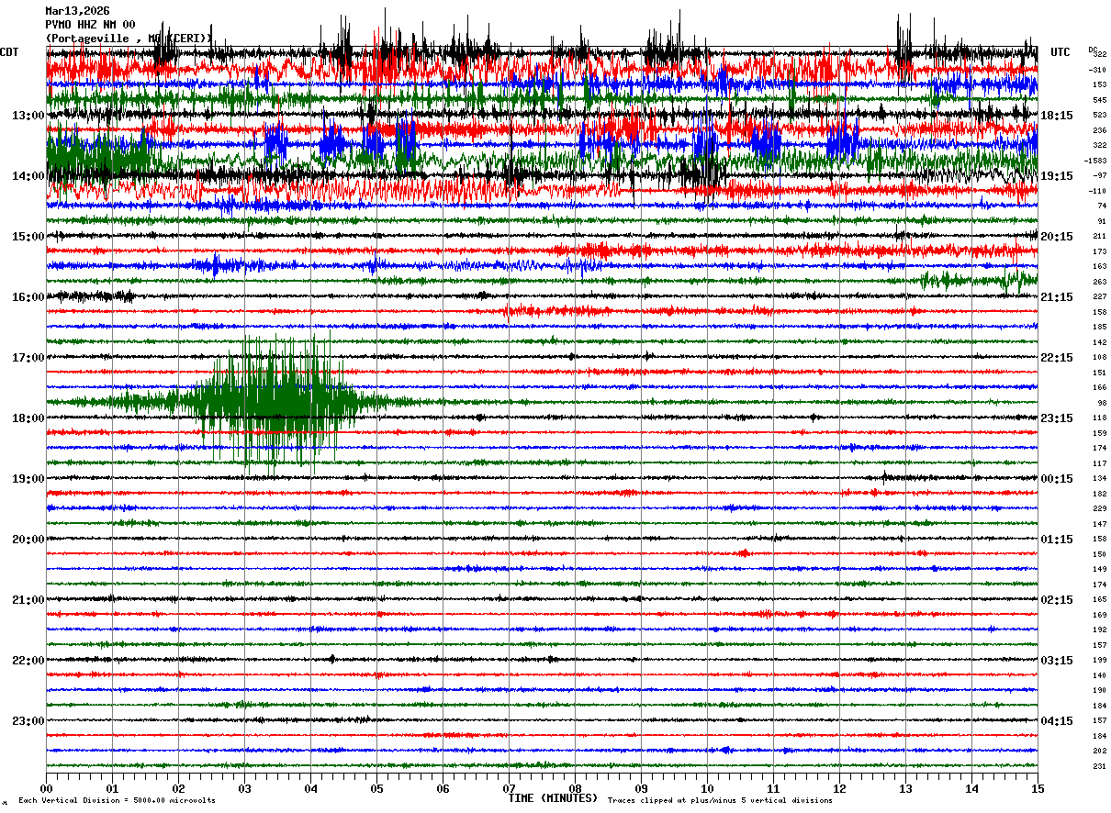Select minute 07 tick on time axis
Screen dimensions: 1111x813
coord(510,788)
